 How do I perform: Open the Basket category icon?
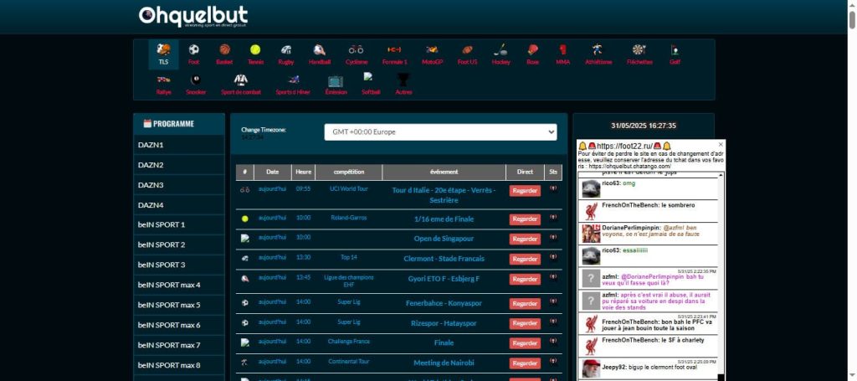tap(224, 49)
